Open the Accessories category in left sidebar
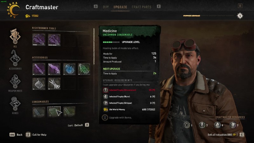This screenshot has width=254, height=143. coord(15,60)
